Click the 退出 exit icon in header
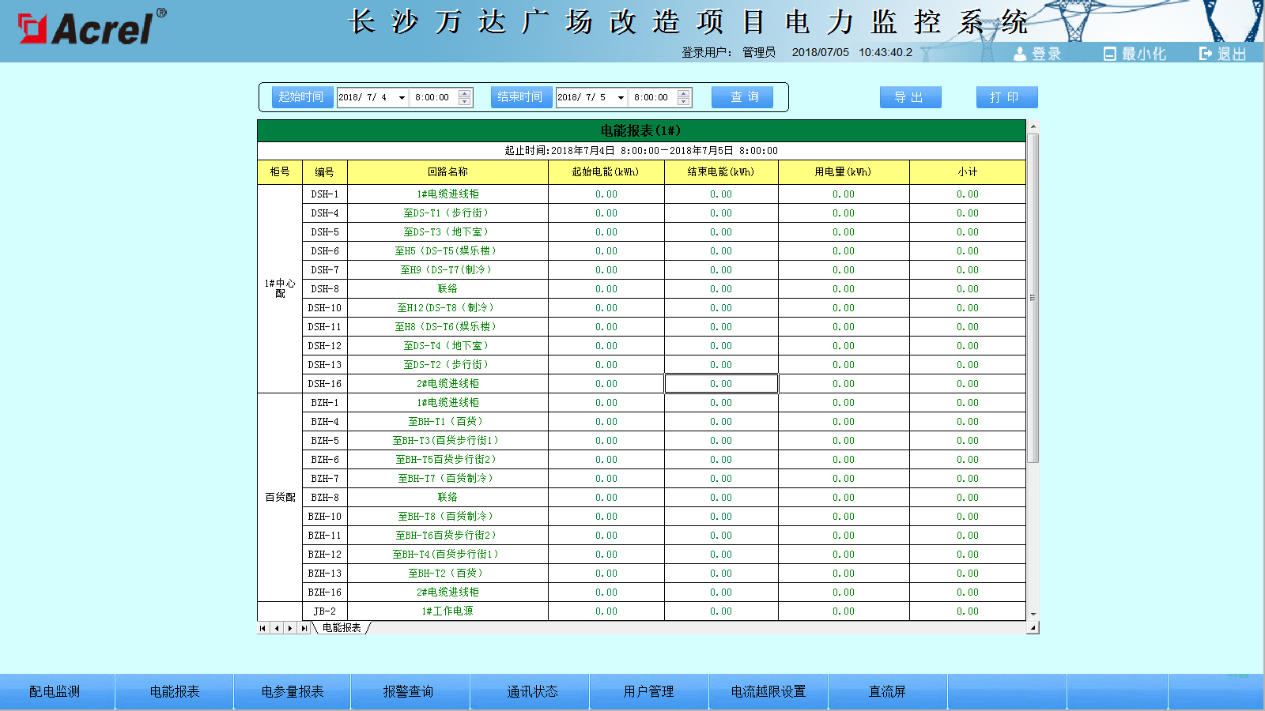This screenshot has height=711, width=1265. tap(1206, 54)
